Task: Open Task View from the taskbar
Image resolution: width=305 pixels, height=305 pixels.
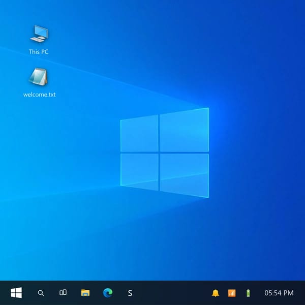Action: coord(63,293)
